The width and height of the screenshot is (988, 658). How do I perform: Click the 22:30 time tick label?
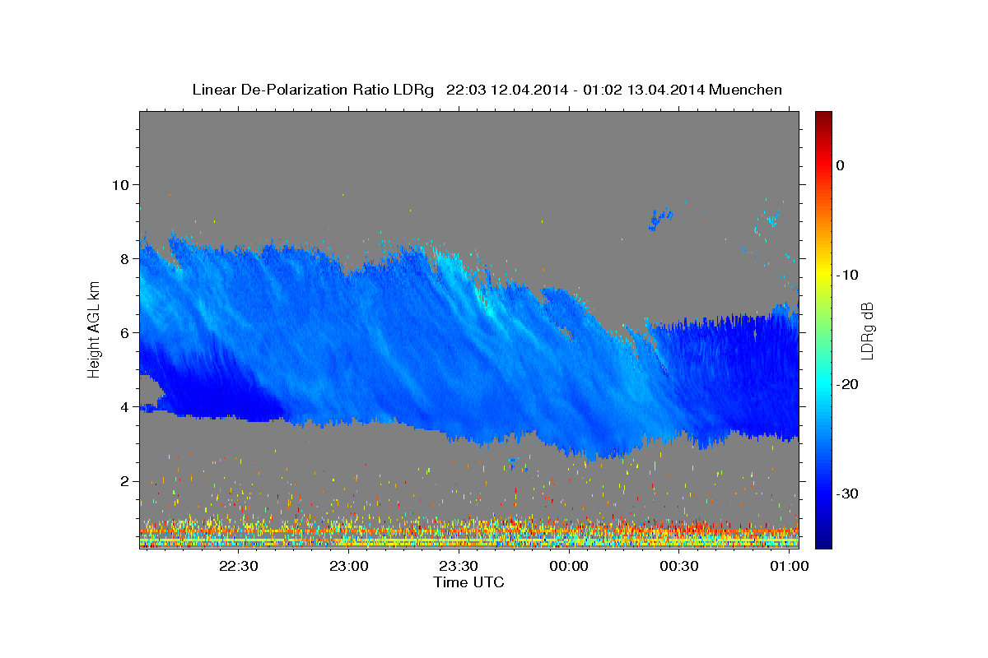pos(239,566)
